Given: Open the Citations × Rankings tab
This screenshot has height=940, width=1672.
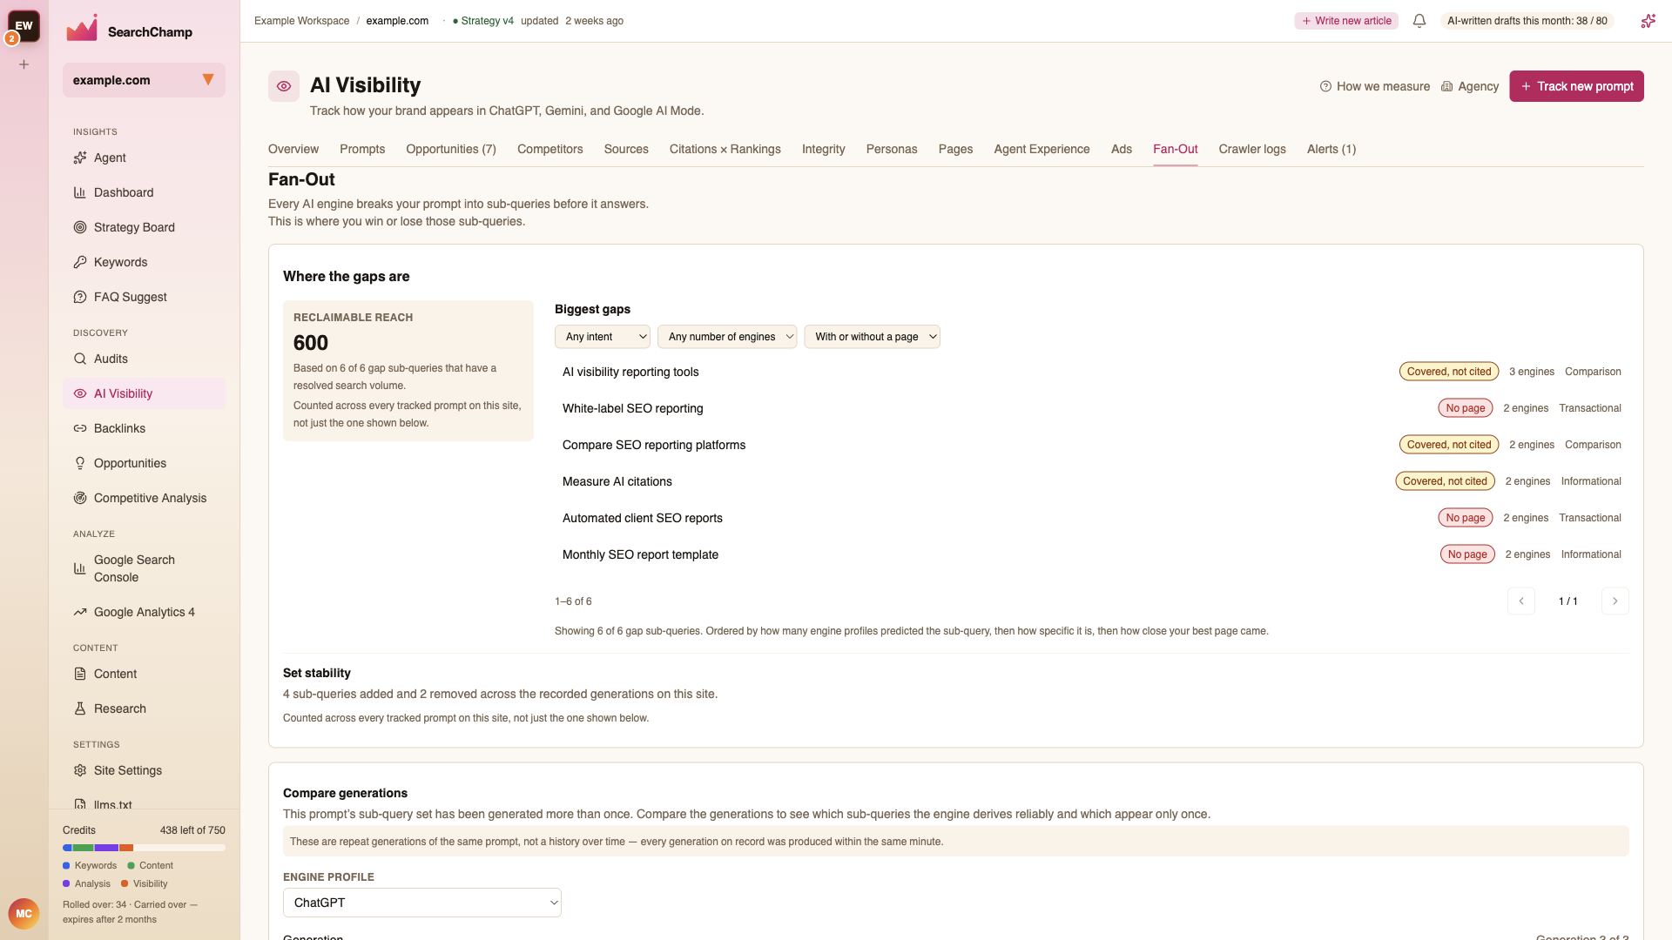Looking at the screenshot, I should pyautogui.click(x=725, y=149).
